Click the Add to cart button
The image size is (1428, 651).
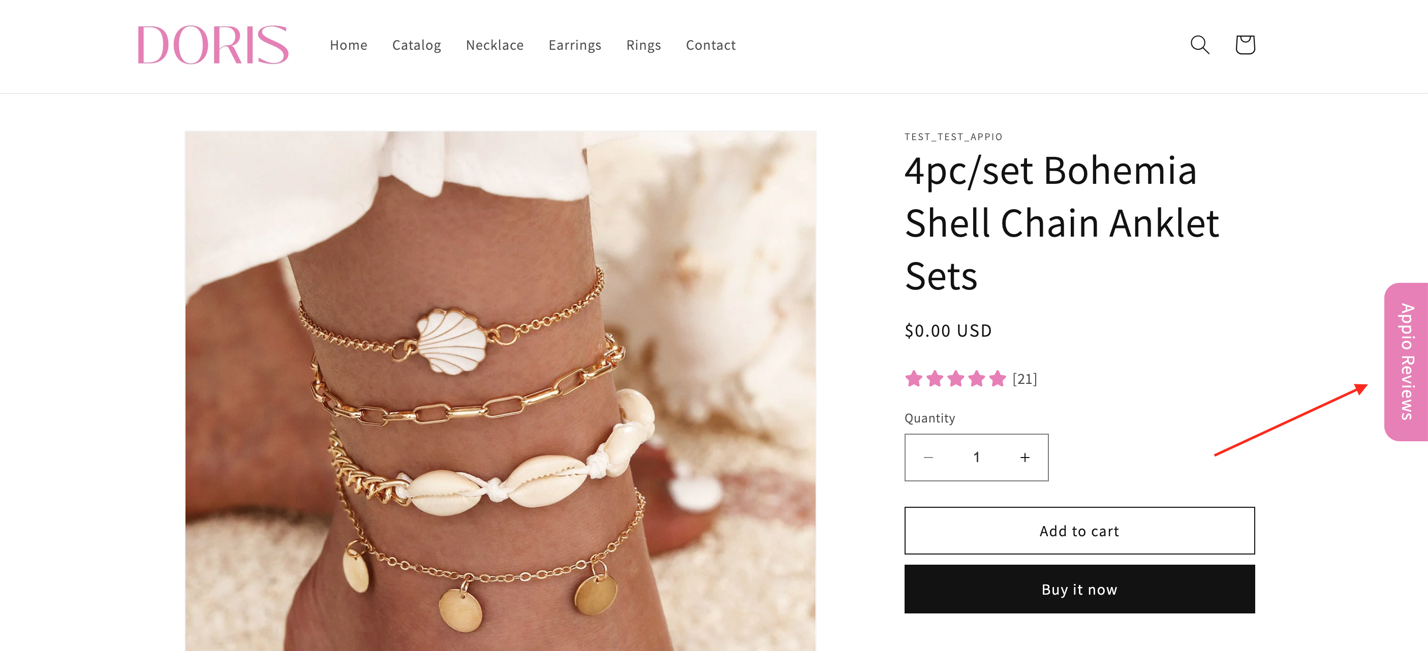tap(1079, 531)
